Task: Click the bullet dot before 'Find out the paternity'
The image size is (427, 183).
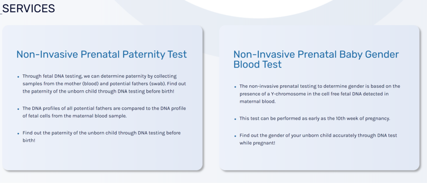Action: click(x=18, y=134)
